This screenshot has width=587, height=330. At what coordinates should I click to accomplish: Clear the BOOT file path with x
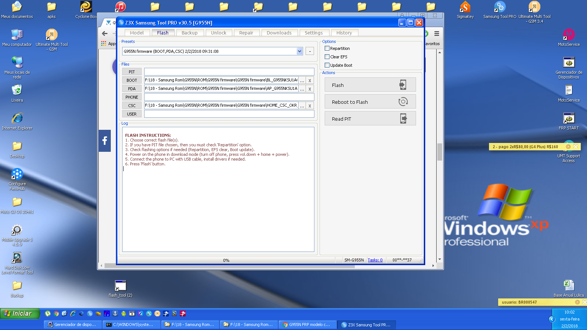tap(310, 80)
